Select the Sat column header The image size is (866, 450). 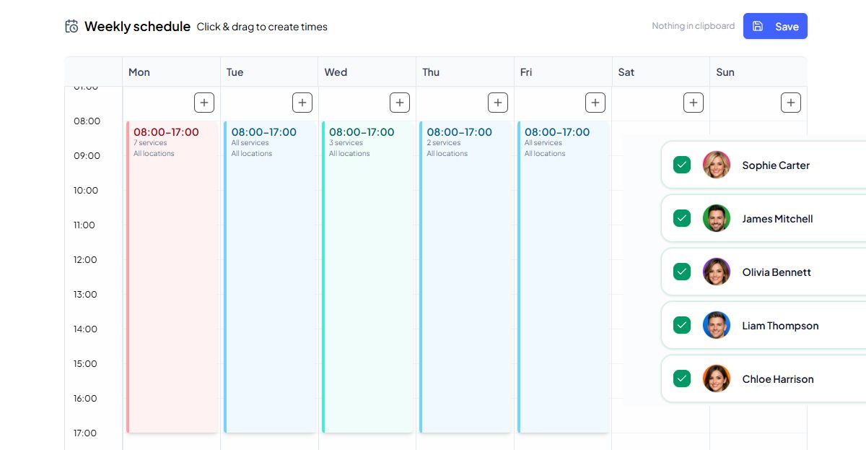point(626,72)
